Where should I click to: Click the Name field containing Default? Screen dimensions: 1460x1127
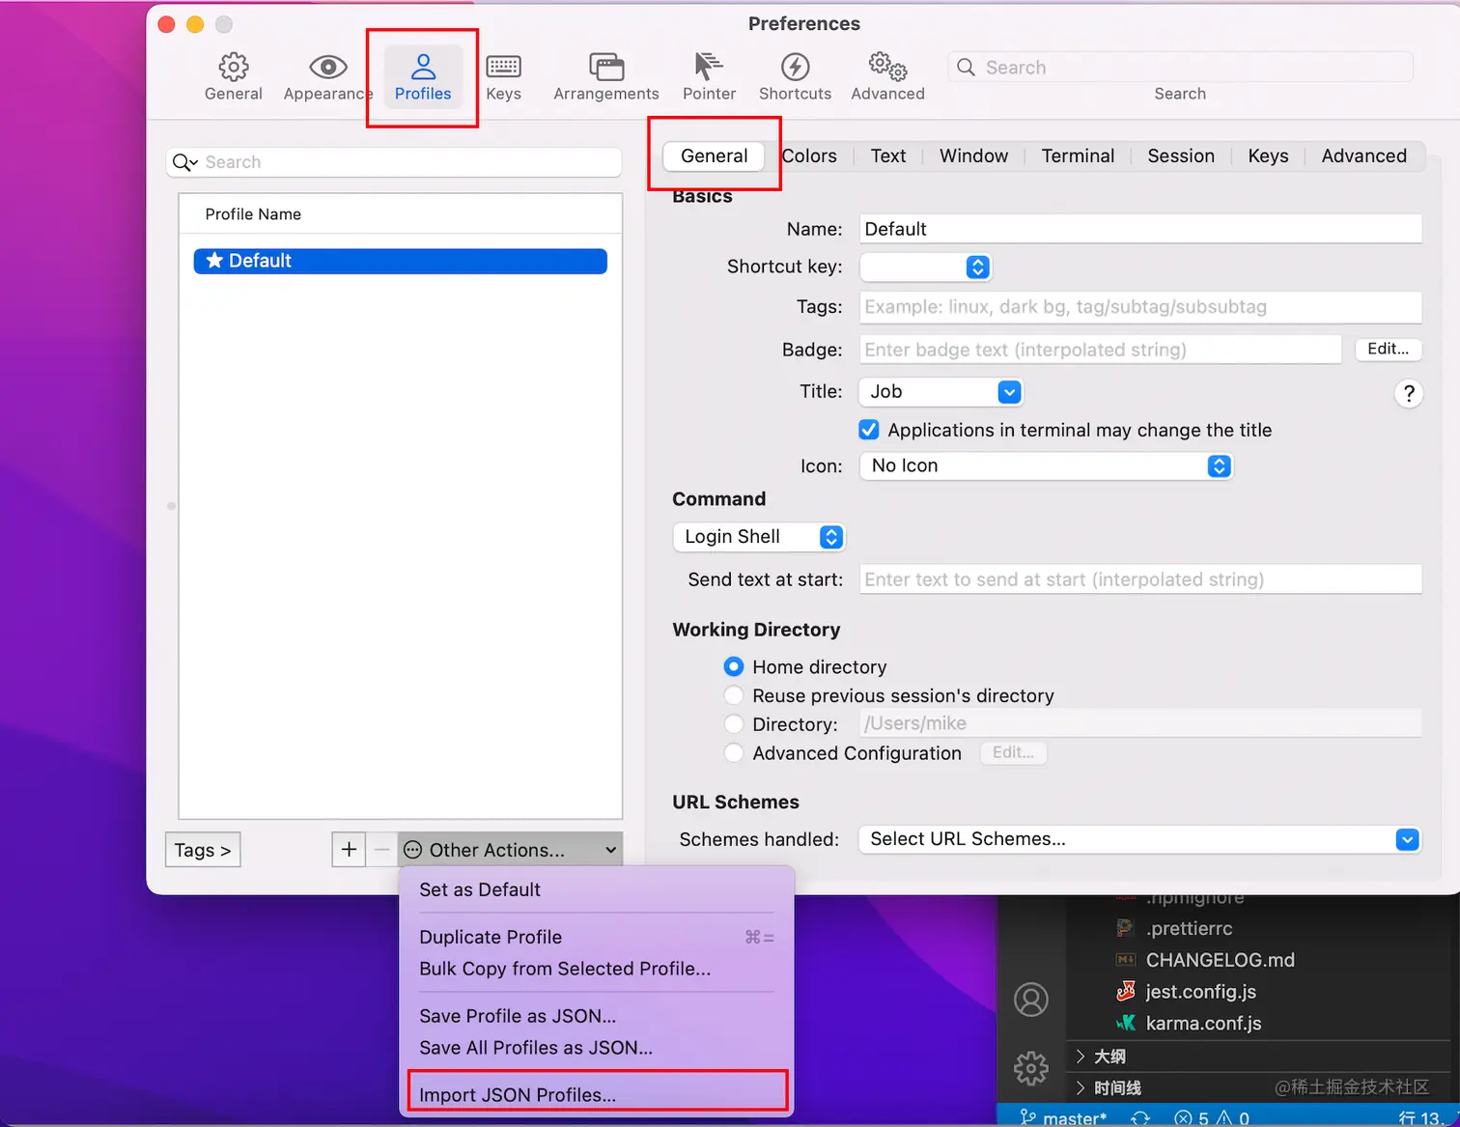click(1140, 229)
